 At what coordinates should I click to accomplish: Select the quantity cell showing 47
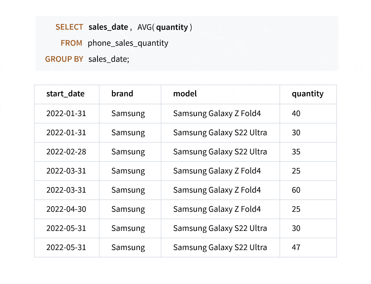tap(296, 247)
